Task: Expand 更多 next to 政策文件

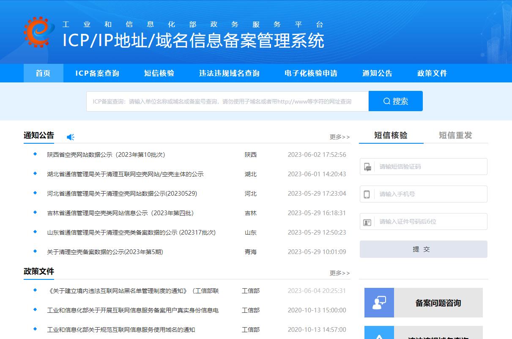Action: point(340,273)
